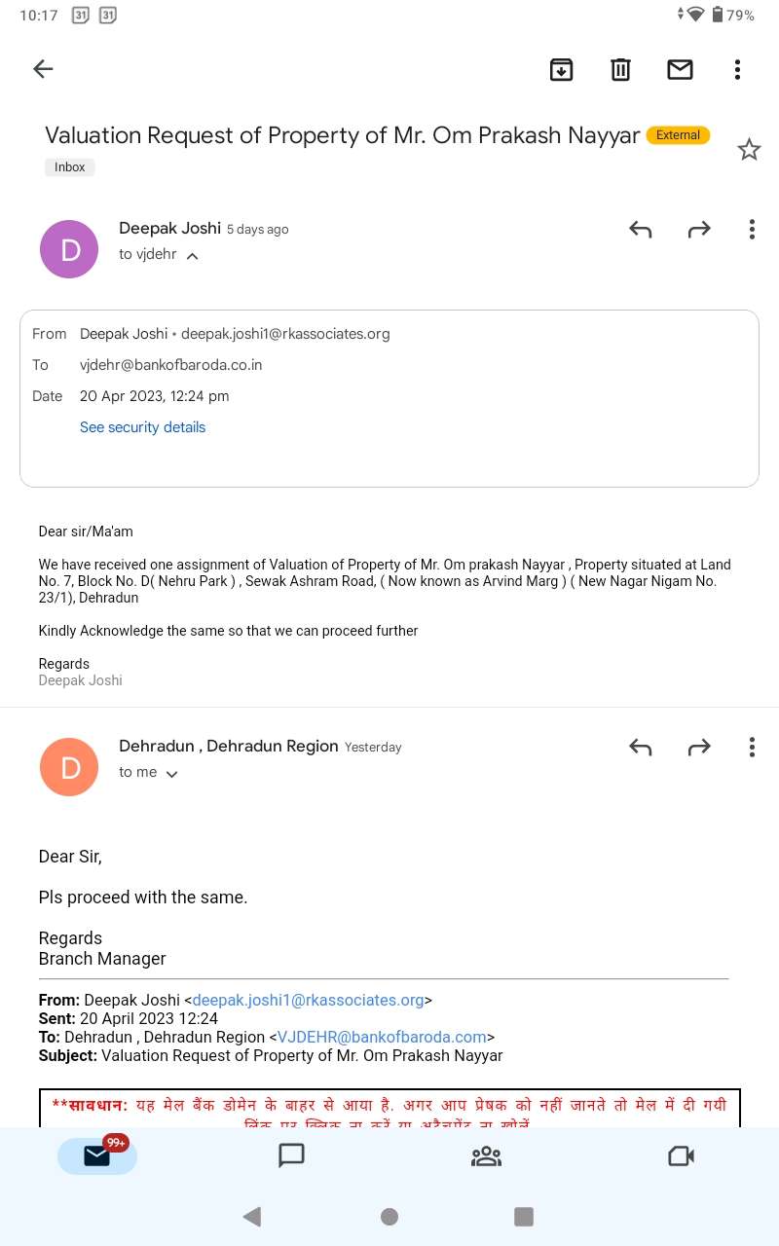Mark the email as unread with the envelope icon
The width and height of the screenshot is (779, 1246).
click(680, 69)
